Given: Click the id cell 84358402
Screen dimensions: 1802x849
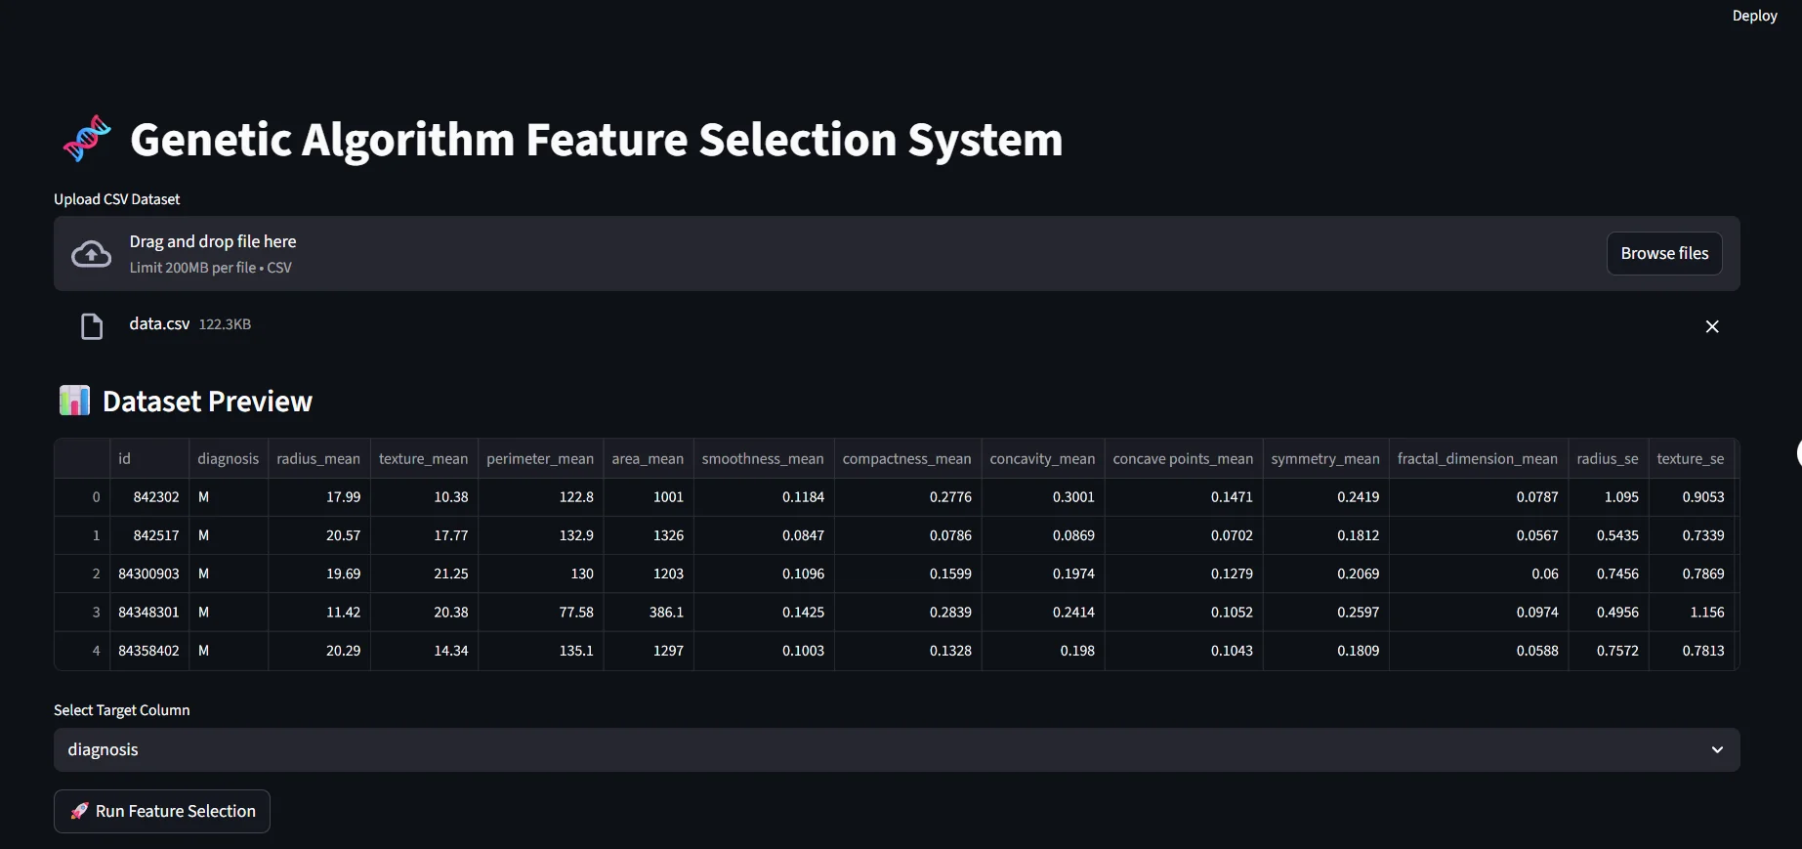Looking at the screenshot, I should [149, 651].
